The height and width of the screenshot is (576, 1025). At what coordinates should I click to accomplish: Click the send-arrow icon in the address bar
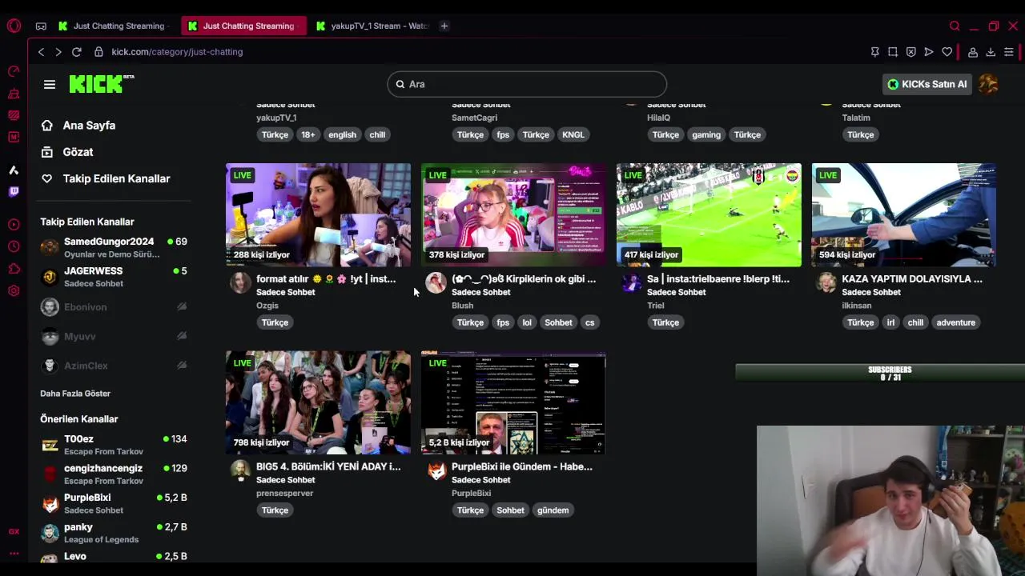click(929, 52)
